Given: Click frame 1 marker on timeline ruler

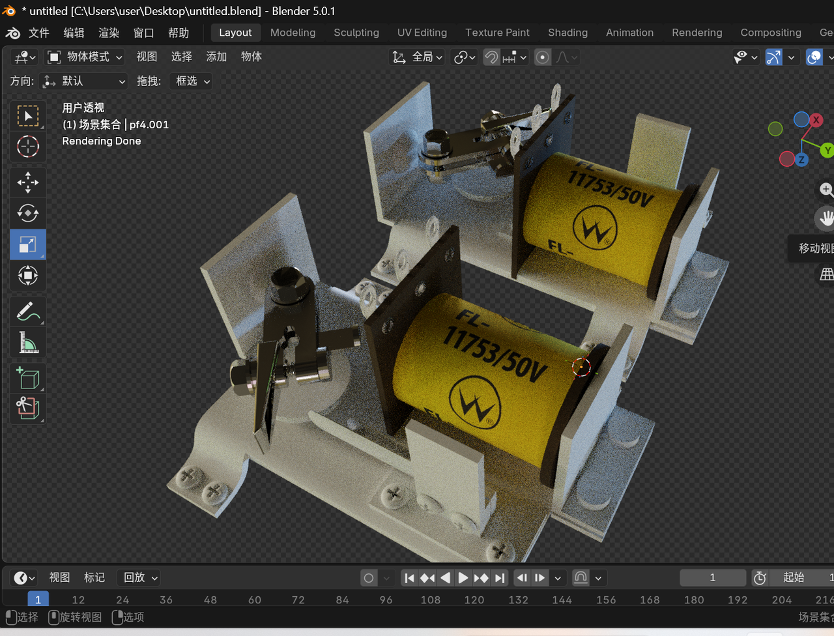Looking at the screenshot, I should point(38,600).
